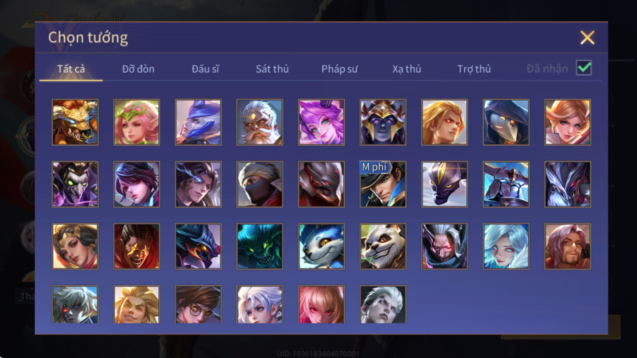Filter heroes by 'Xạ thủ' tab

pyautogui.click(x=407, y=69)
